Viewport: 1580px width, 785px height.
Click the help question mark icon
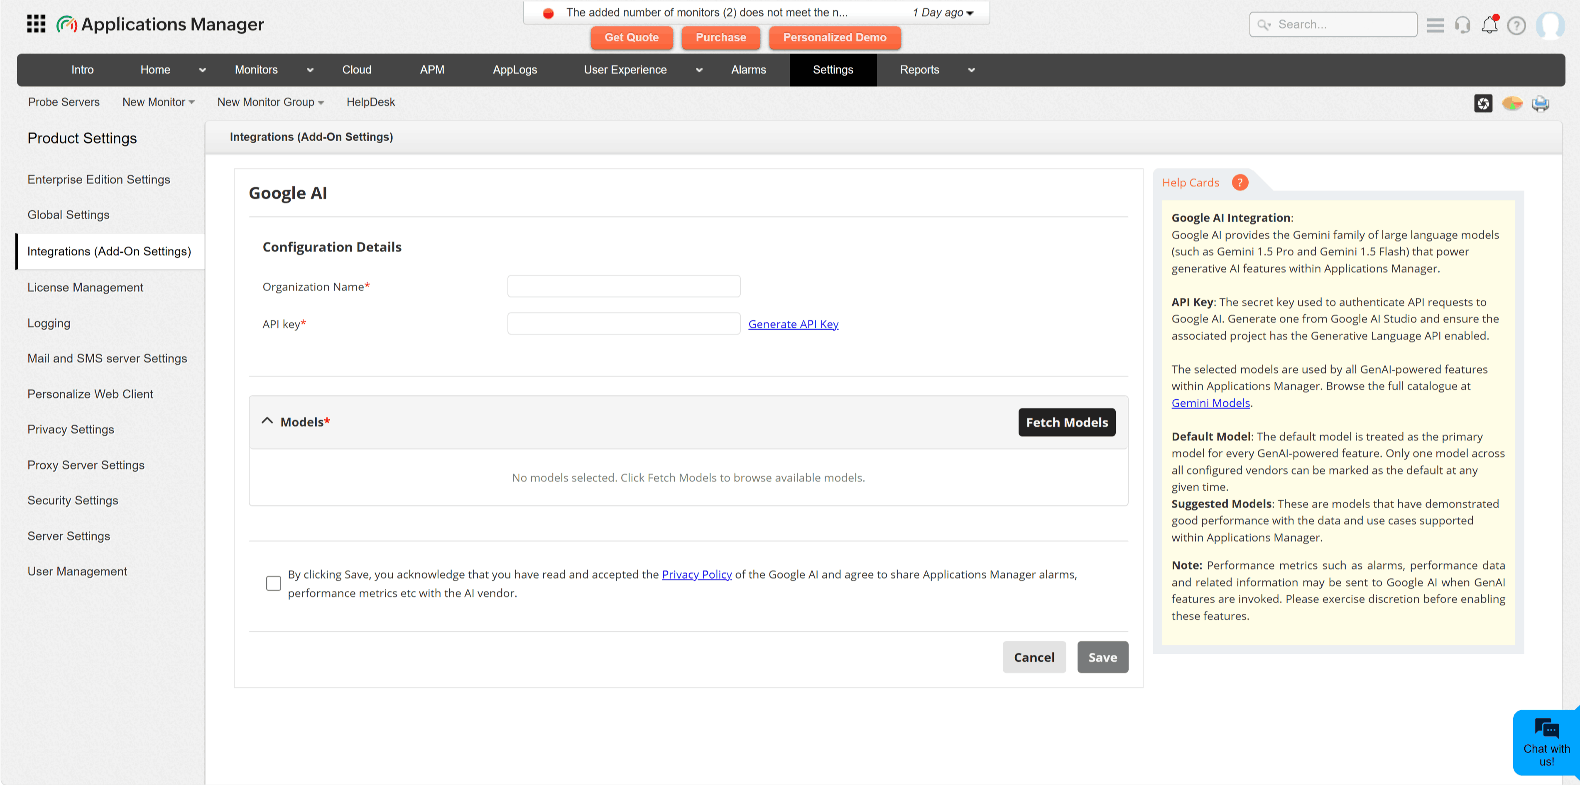pyautogui.click(x=1517, y=25)
